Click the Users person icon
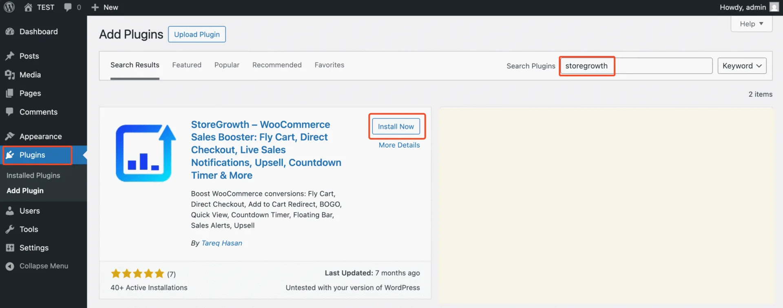This screenshot has height=308, width=783. click(x=10, y=211)
